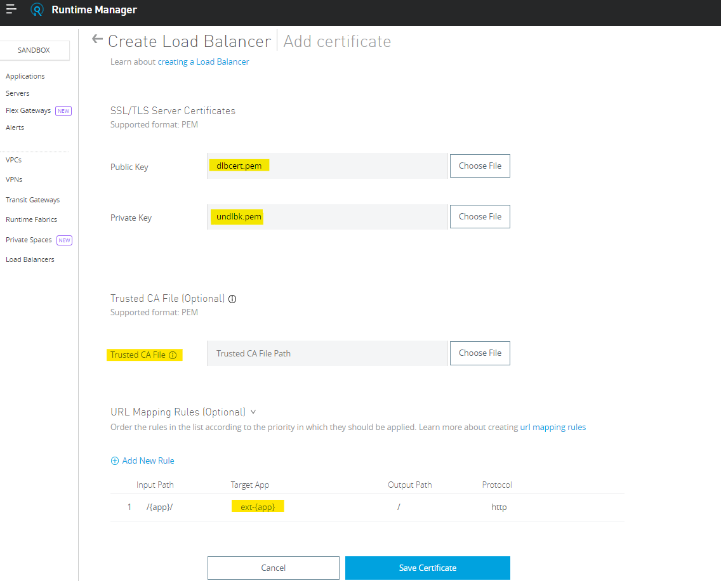Open the hamburger navigation menu

11,10
